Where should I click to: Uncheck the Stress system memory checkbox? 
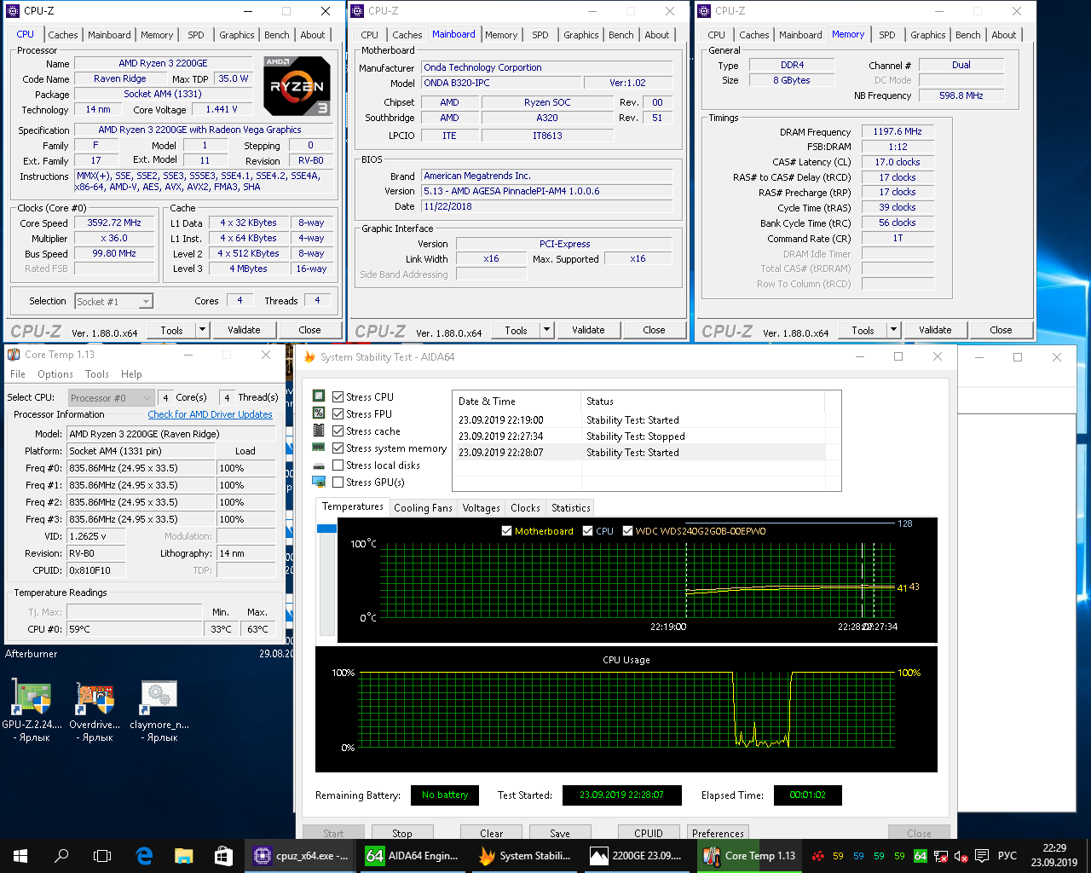[338, 448]
